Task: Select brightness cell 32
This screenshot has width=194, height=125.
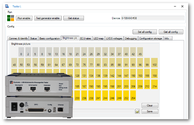Action: tap(105, 52)
